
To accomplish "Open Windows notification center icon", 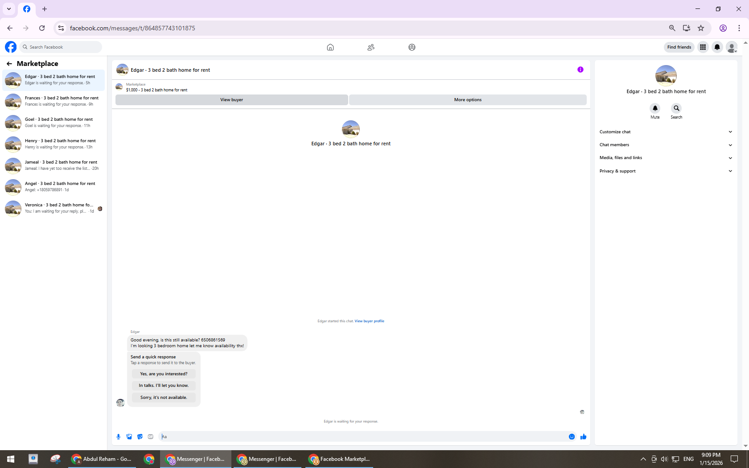I will 734,459.
